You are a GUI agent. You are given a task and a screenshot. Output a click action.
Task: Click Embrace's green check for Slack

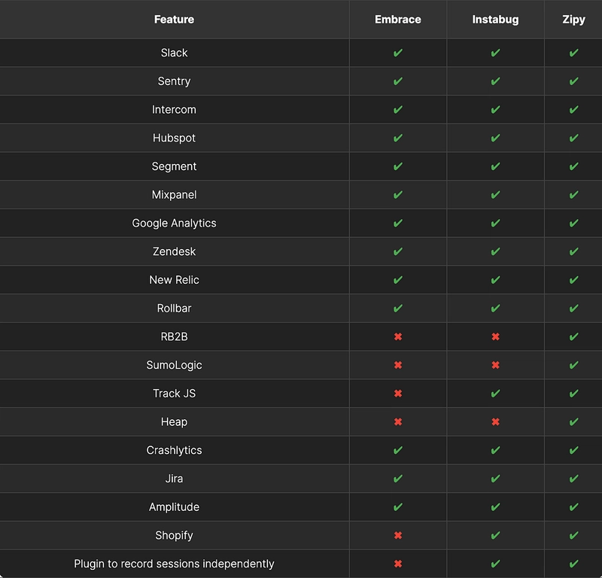(398, 53)
